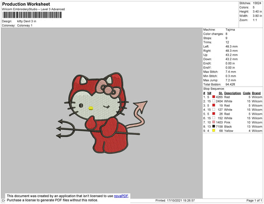Click the Max Jump value '7.2 mm'

(231, 80)
